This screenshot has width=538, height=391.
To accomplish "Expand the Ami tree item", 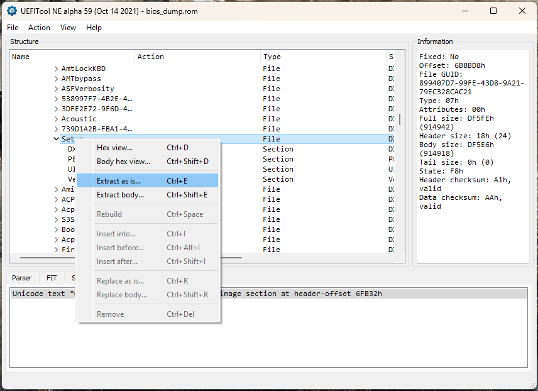I will pyautogui.click(x=56, y=189).
